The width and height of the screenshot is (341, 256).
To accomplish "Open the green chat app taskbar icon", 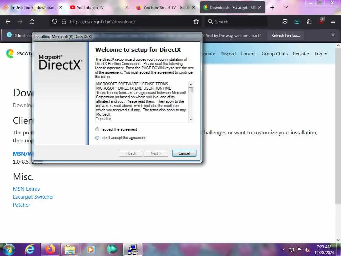I will 112,249.
